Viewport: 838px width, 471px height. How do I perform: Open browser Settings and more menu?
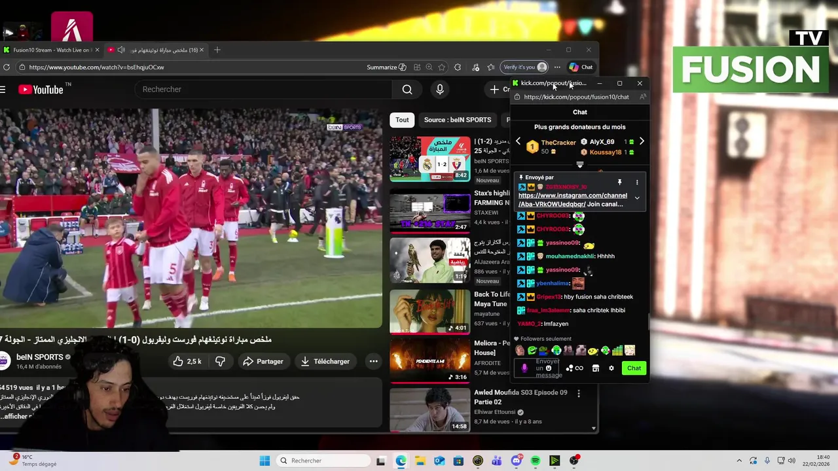tap(557, 67)
